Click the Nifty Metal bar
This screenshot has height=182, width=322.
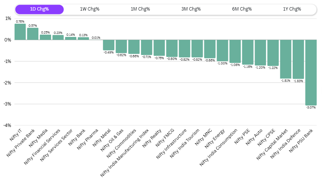tap(109, 45)
